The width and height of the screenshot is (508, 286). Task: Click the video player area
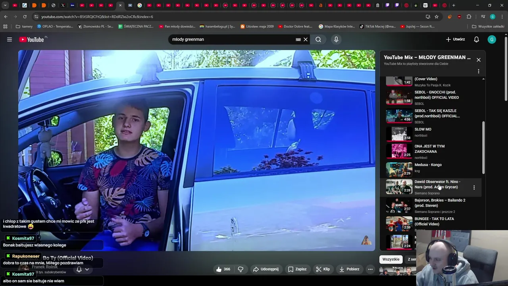pos(196,150)
